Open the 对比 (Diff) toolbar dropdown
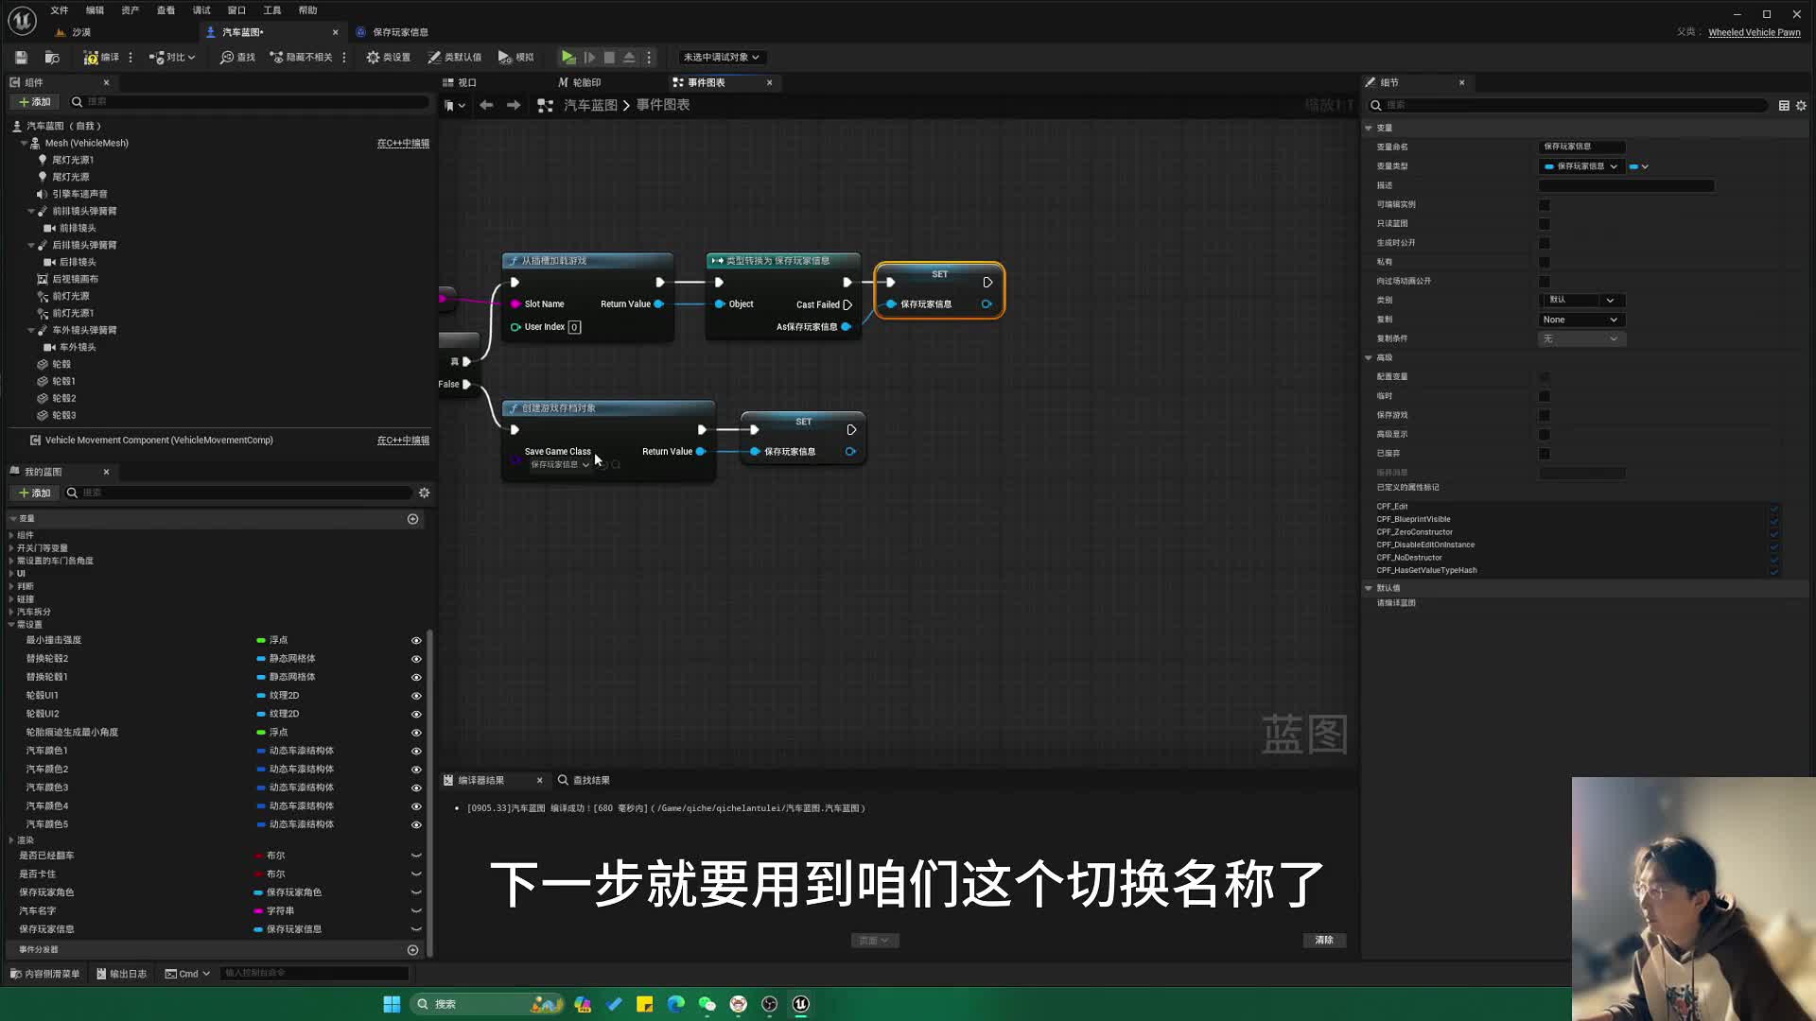 pos(172,58)
